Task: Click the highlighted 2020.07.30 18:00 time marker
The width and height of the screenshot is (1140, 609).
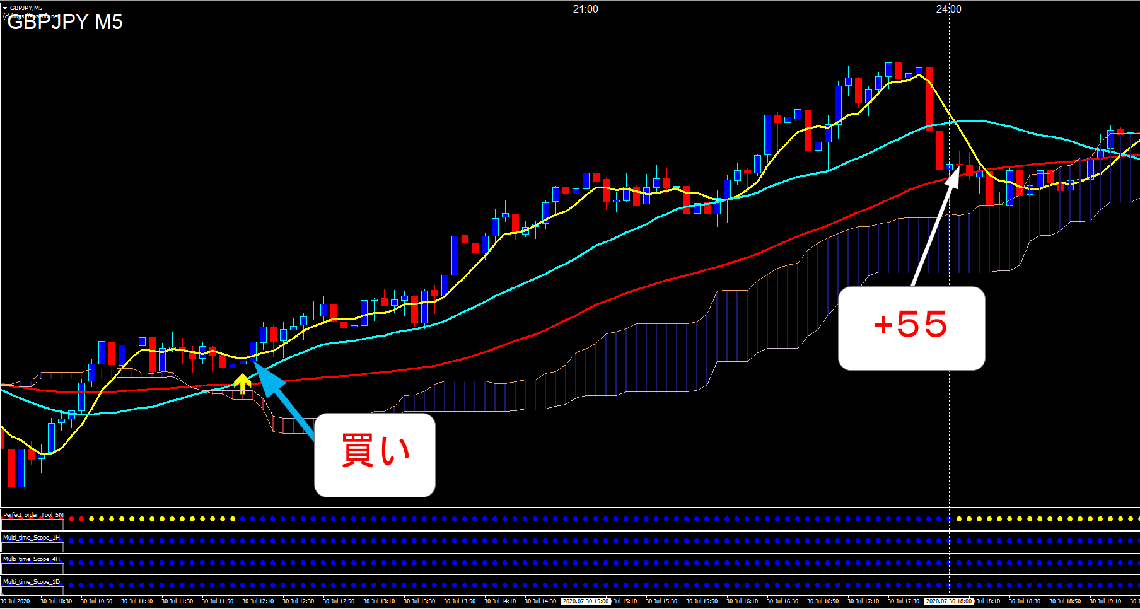Action: click(949, 601)
